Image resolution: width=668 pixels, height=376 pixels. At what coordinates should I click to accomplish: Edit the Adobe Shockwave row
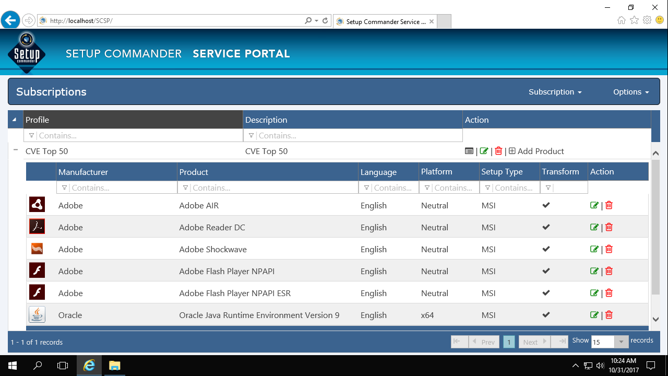pos(594,249)
